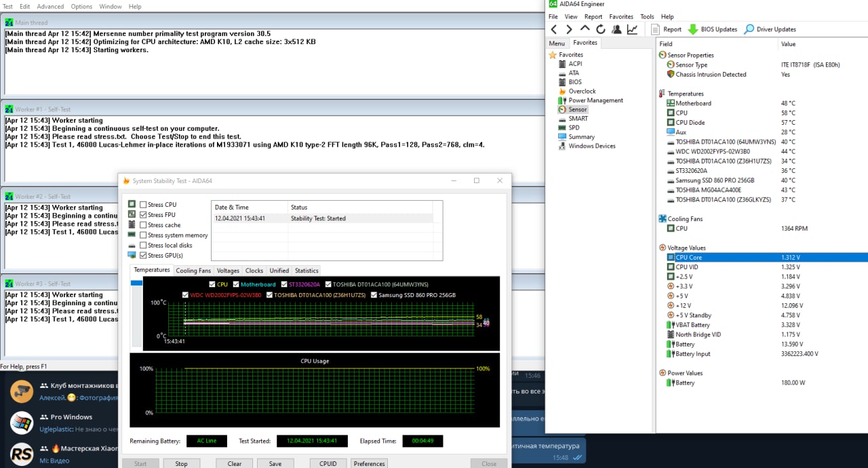
Task: Click the Report toolbar button
Action: click(x=666, y=29)
